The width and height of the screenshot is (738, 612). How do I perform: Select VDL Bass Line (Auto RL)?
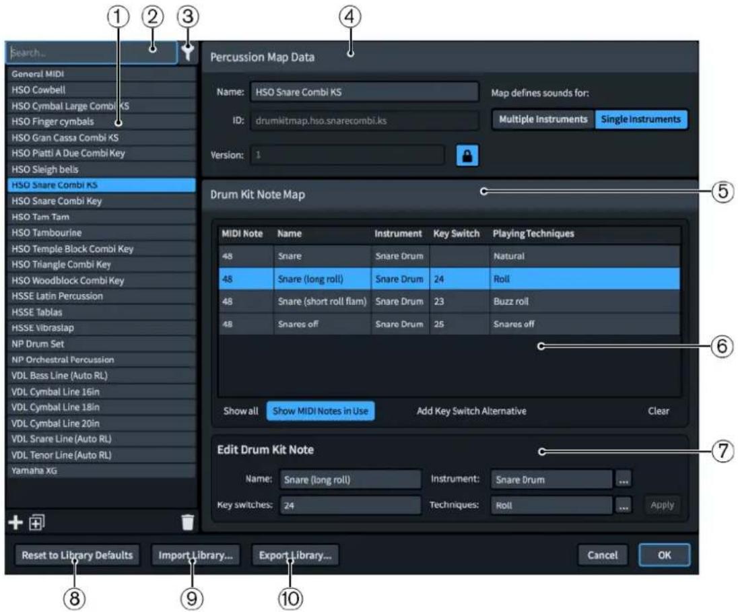(x=101, y=376)
